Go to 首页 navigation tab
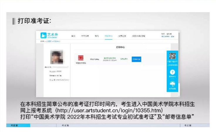The width and height of the screenshot is (216, 132). tap(73, 36)
